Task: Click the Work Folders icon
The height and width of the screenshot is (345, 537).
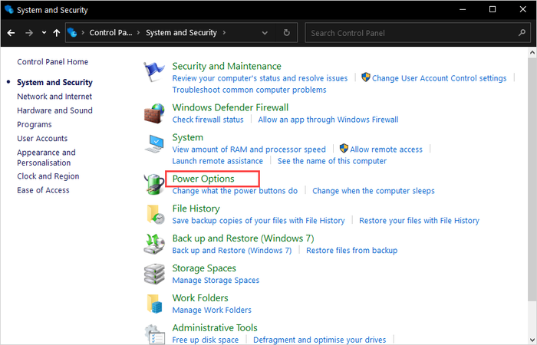Action: click(154, 304)
